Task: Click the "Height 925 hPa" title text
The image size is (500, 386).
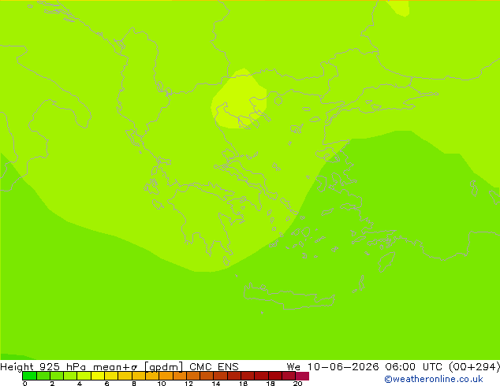Action: tap(43, 367)
